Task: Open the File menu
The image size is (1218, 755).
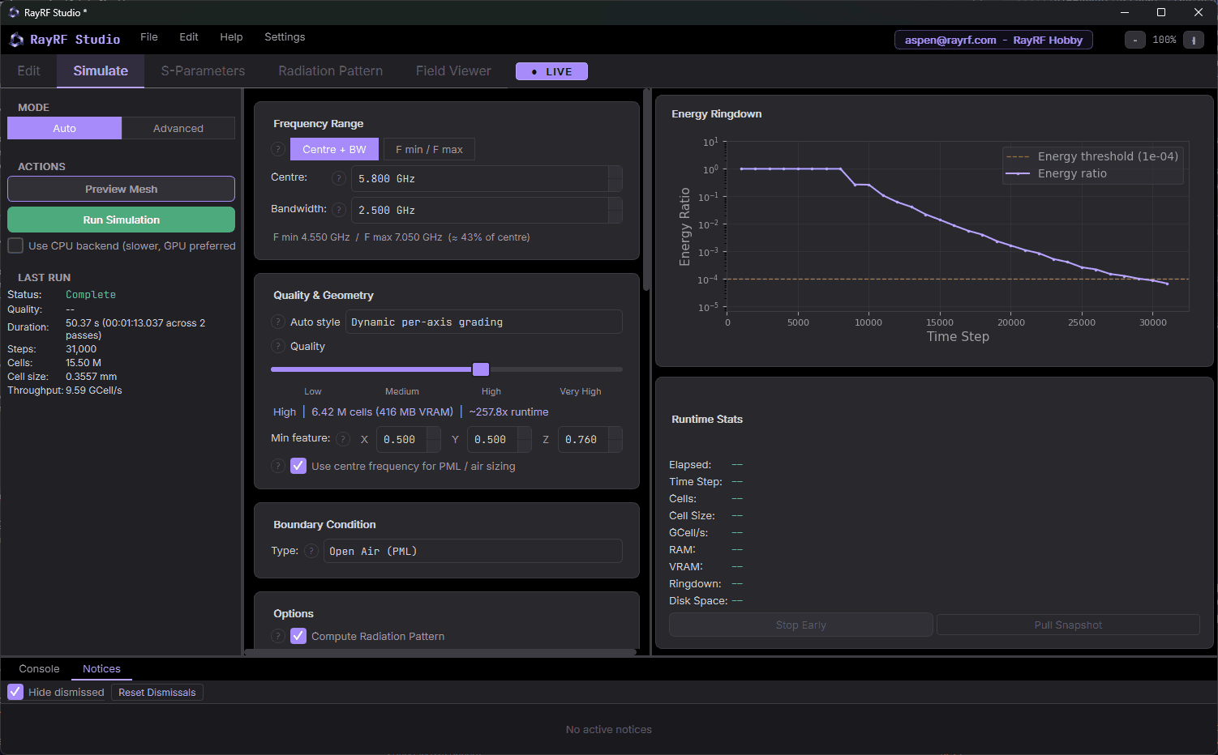Action: (x=149, y=37)
